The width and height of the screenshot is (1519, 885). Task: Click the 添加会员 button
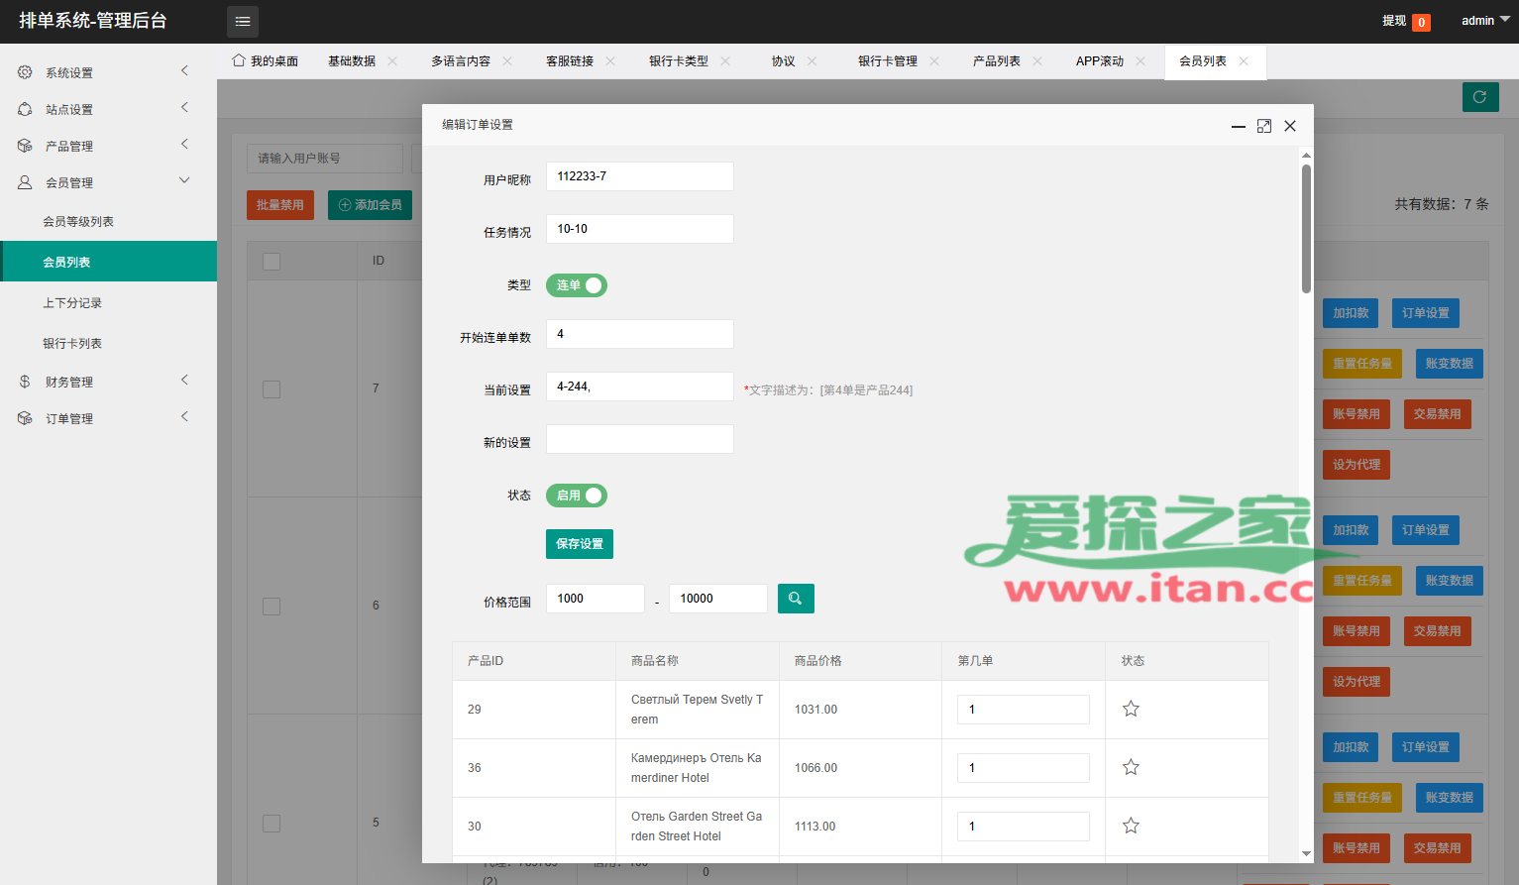tap(370, 205)
